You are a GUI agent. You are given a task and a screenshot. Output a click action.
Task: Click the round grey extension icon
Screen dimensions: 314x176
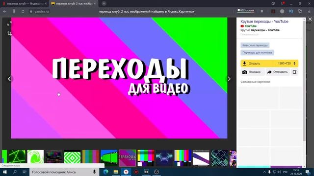[282, 11]
